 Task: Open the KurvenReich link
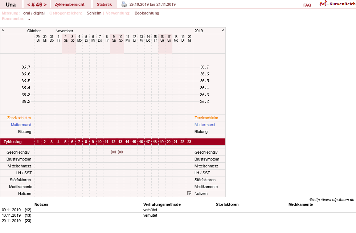342,4
